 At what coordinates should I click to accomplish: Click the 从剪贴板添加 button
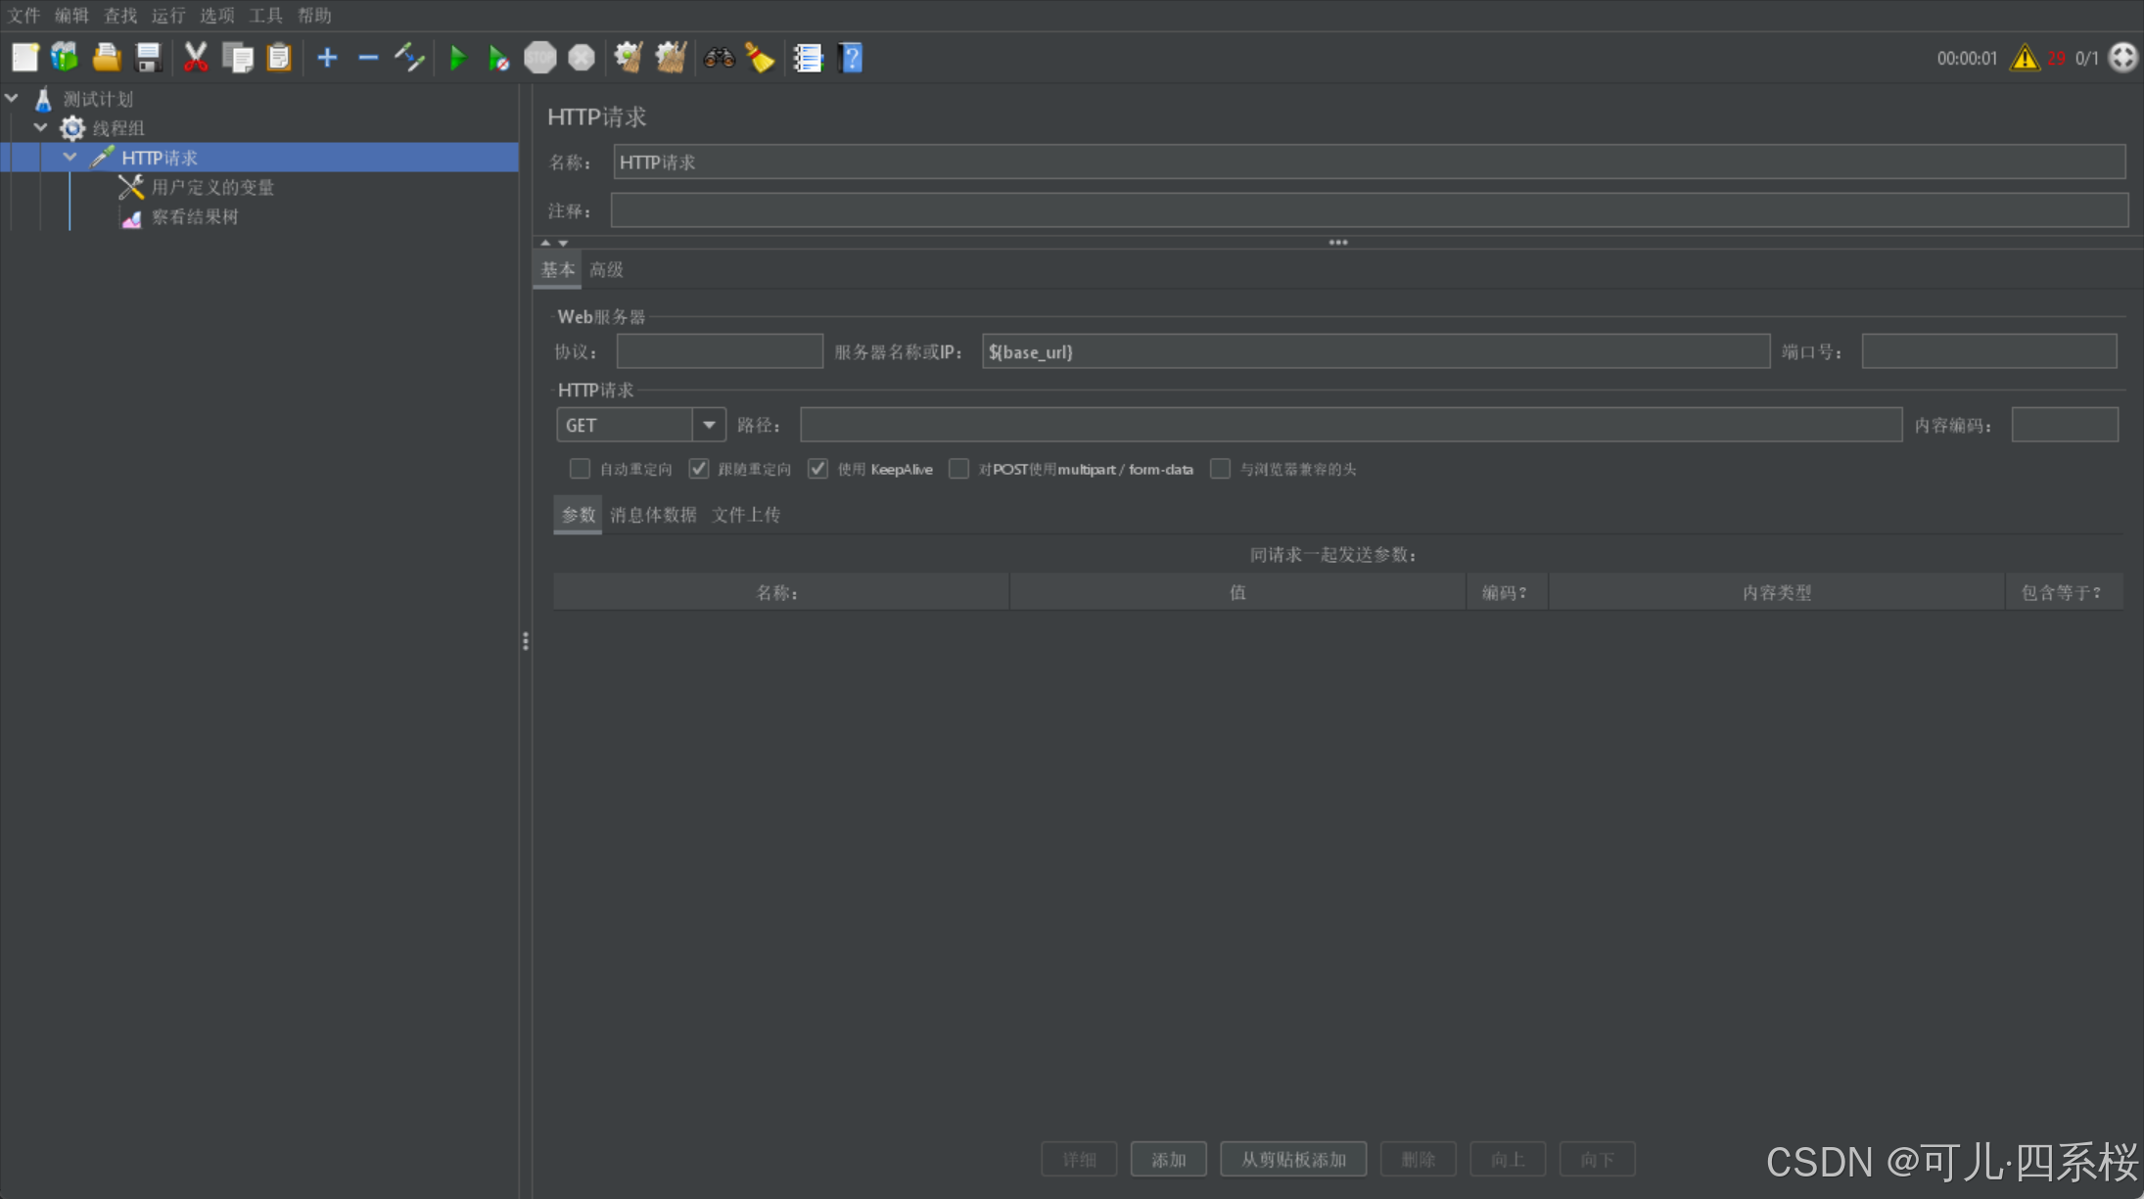click(x=1292, y=1160)
